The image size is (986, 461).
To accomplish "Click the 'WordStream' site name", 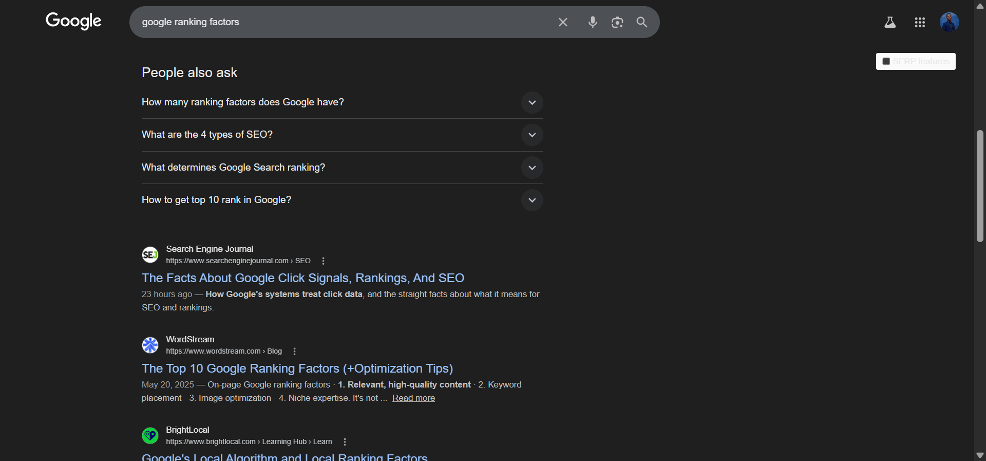I will tap(190, 340).
